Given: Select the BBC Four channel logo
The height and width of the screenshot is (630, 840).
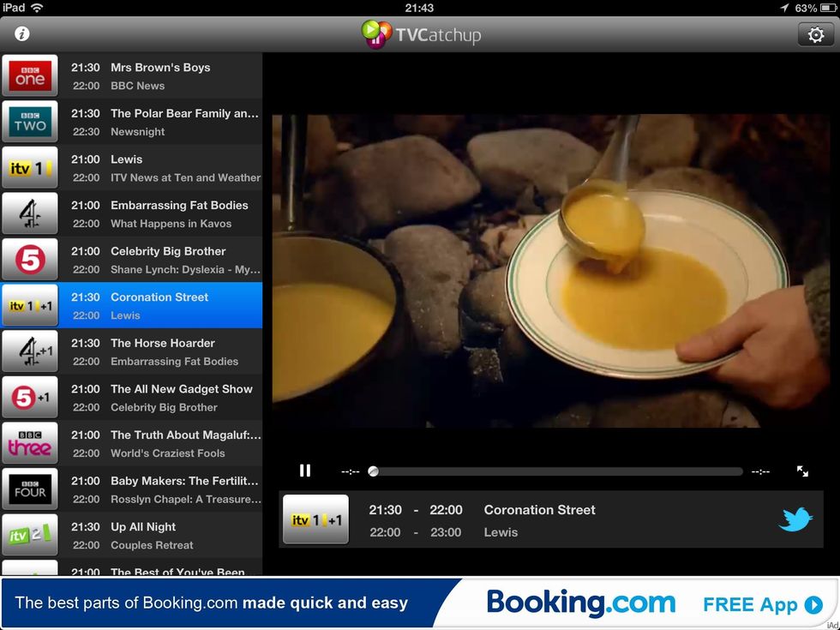Looking at the screenshot, I should (30, 489).
